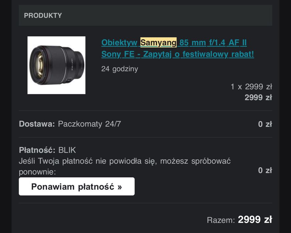Viewport: 291px width, 233px height.
Task: Click the 'Paczkomaty 24/7' delivery method text
Action: pos(89,124)
